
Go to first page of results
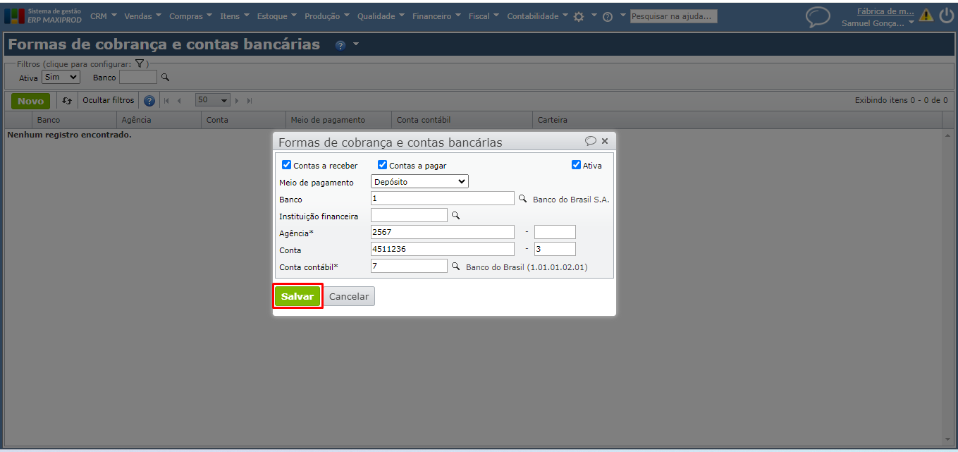point(166,101)
